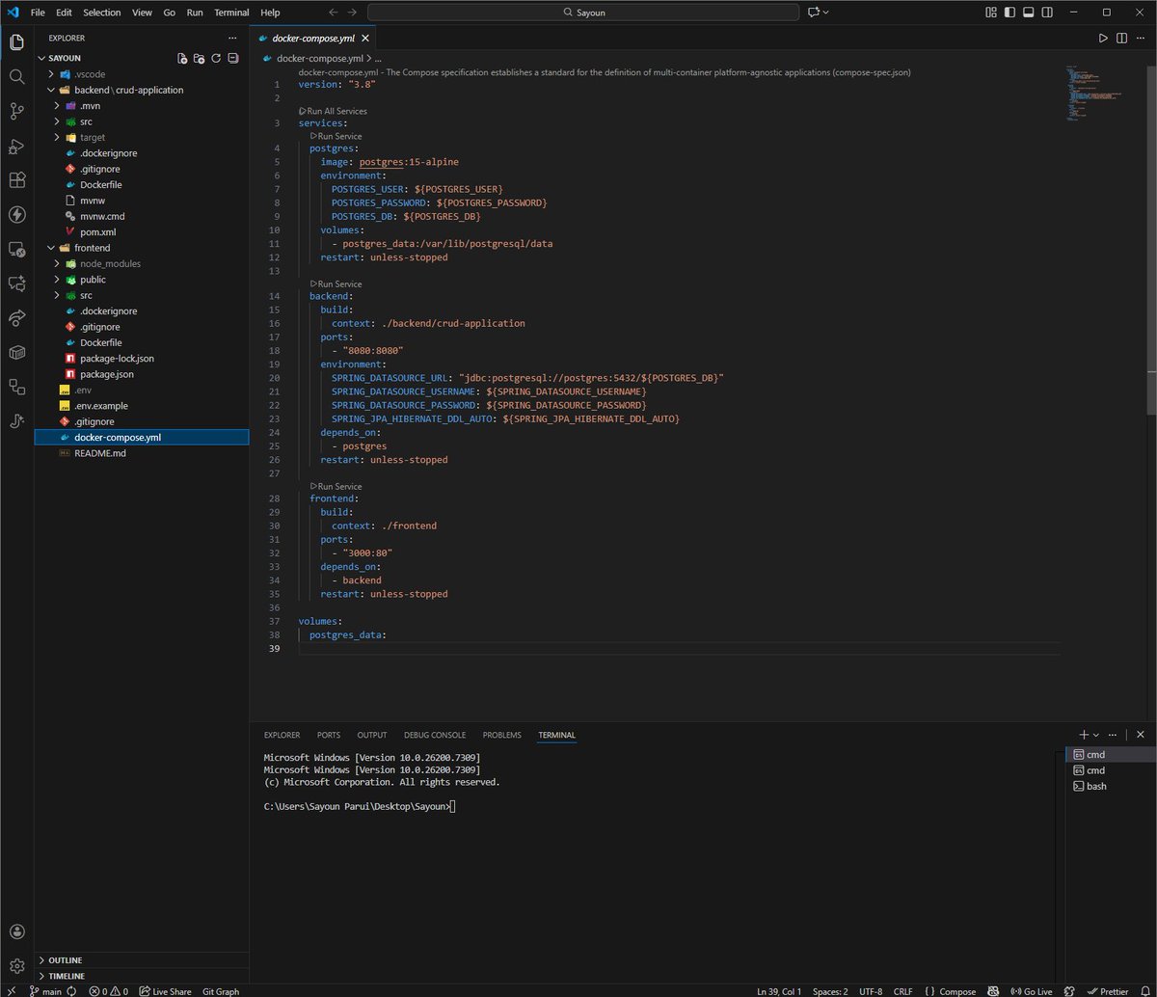The height and width of the screenshot is (997, 1157).
Task: Click Prettier status bar item
Action: (1106, 990)
